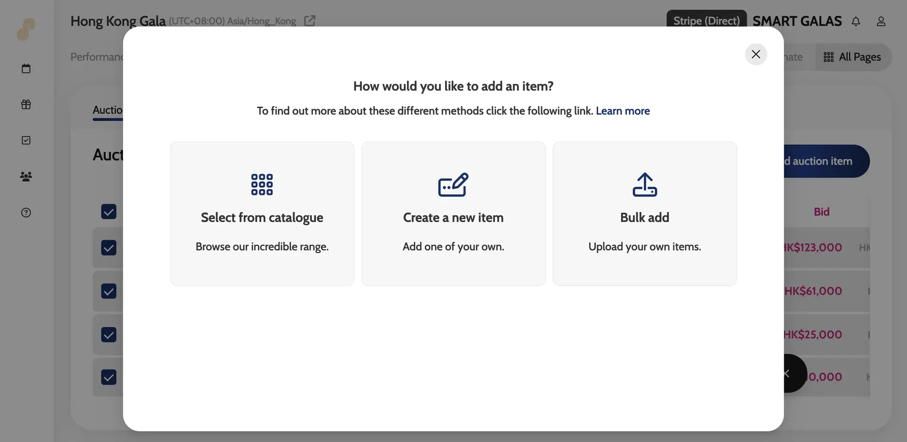Image resolution: width=907 pixels, height=442 pixels.
Task: Follow the Learn more link
Action: 623,111
